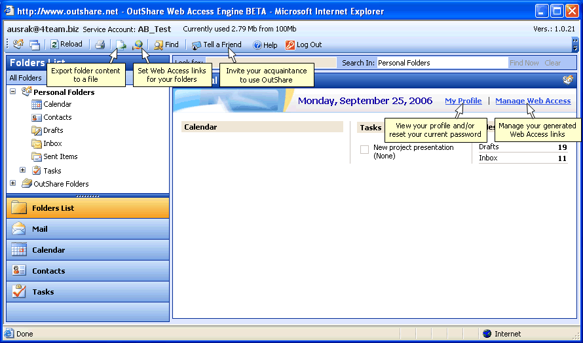583x343 pixels.
Task: Switch to Mail navigation pane
Action: point(88,229)
